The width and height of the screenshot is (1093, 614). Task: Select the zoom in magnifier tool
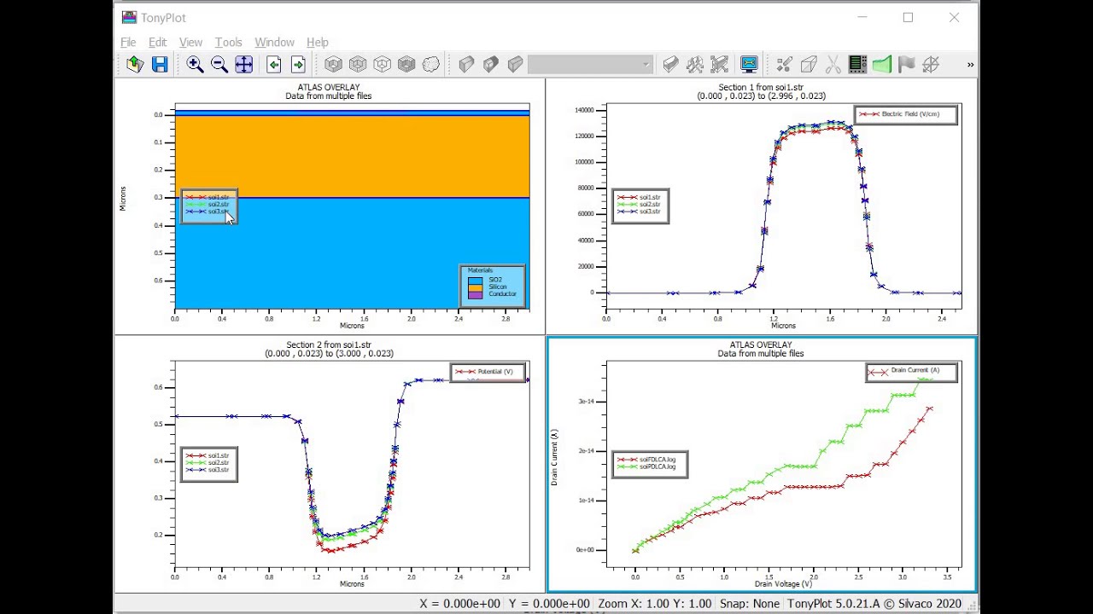click(196, 64)
